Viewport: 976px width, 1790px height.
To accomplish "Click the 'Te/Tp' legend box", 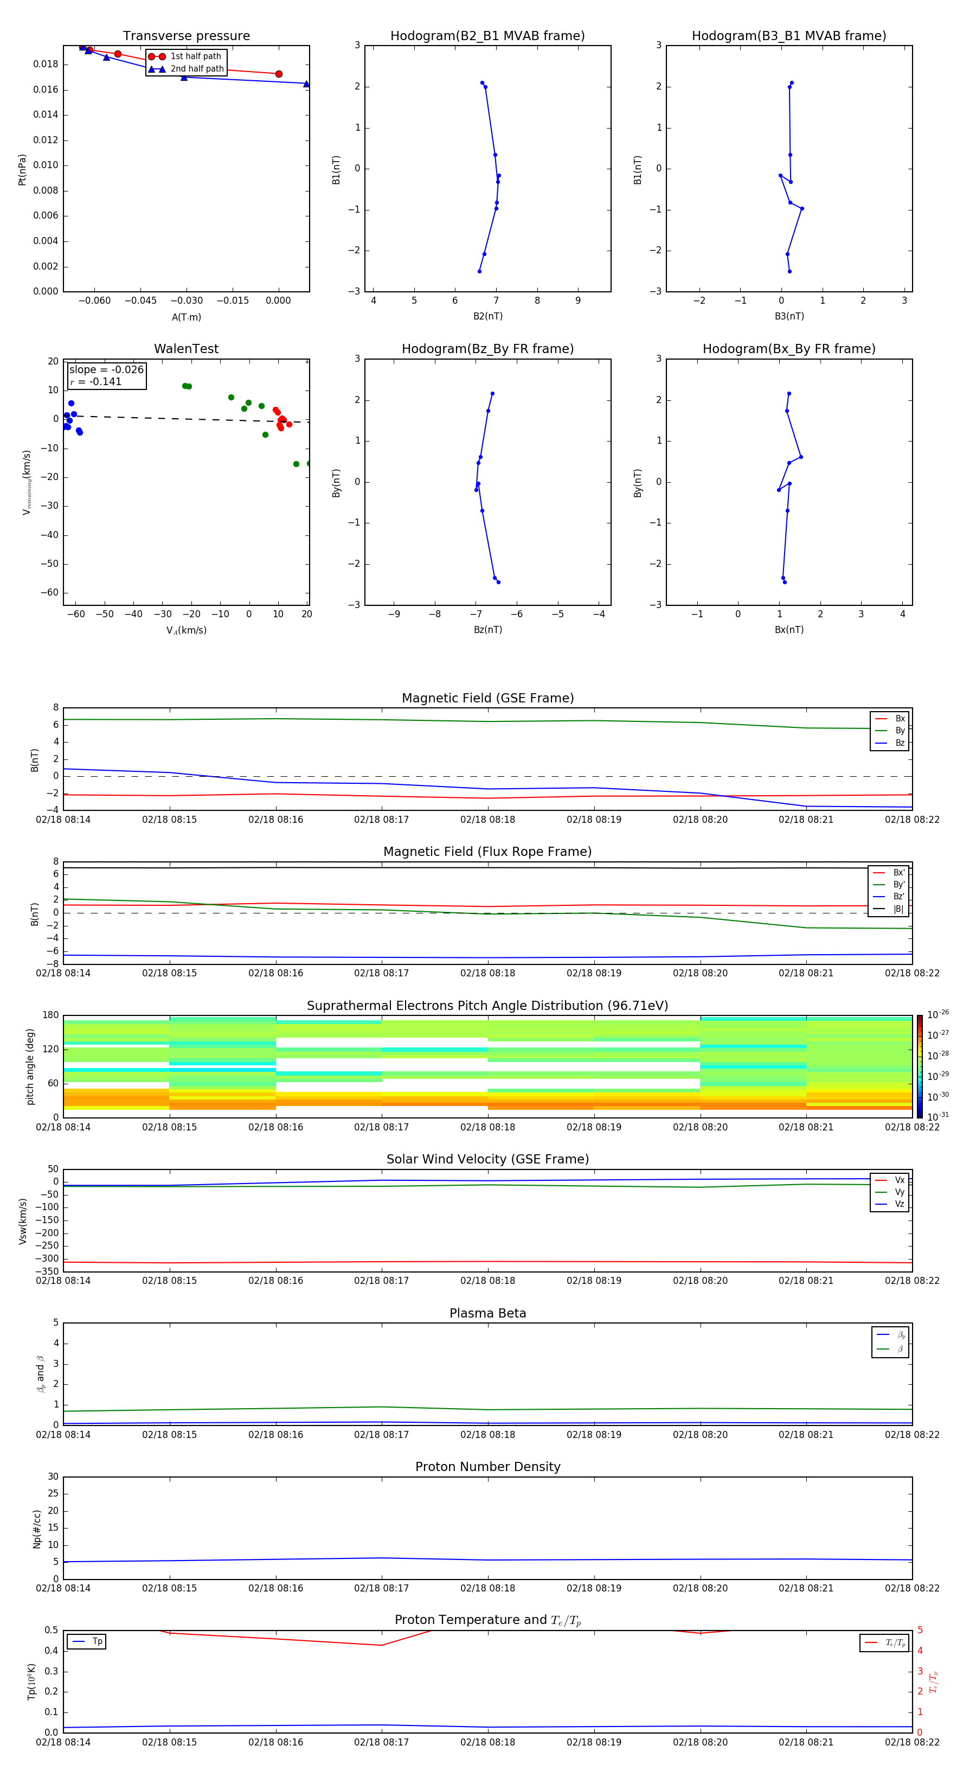I will pos(884,1644).
